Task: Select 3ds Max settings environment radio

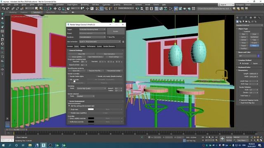Action: coord(69,106)
